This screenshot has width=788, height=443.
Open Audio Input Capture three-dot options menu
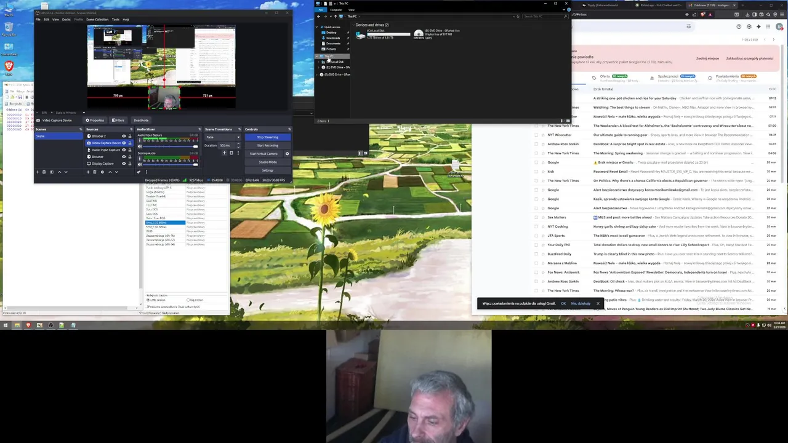click(140, 140)
